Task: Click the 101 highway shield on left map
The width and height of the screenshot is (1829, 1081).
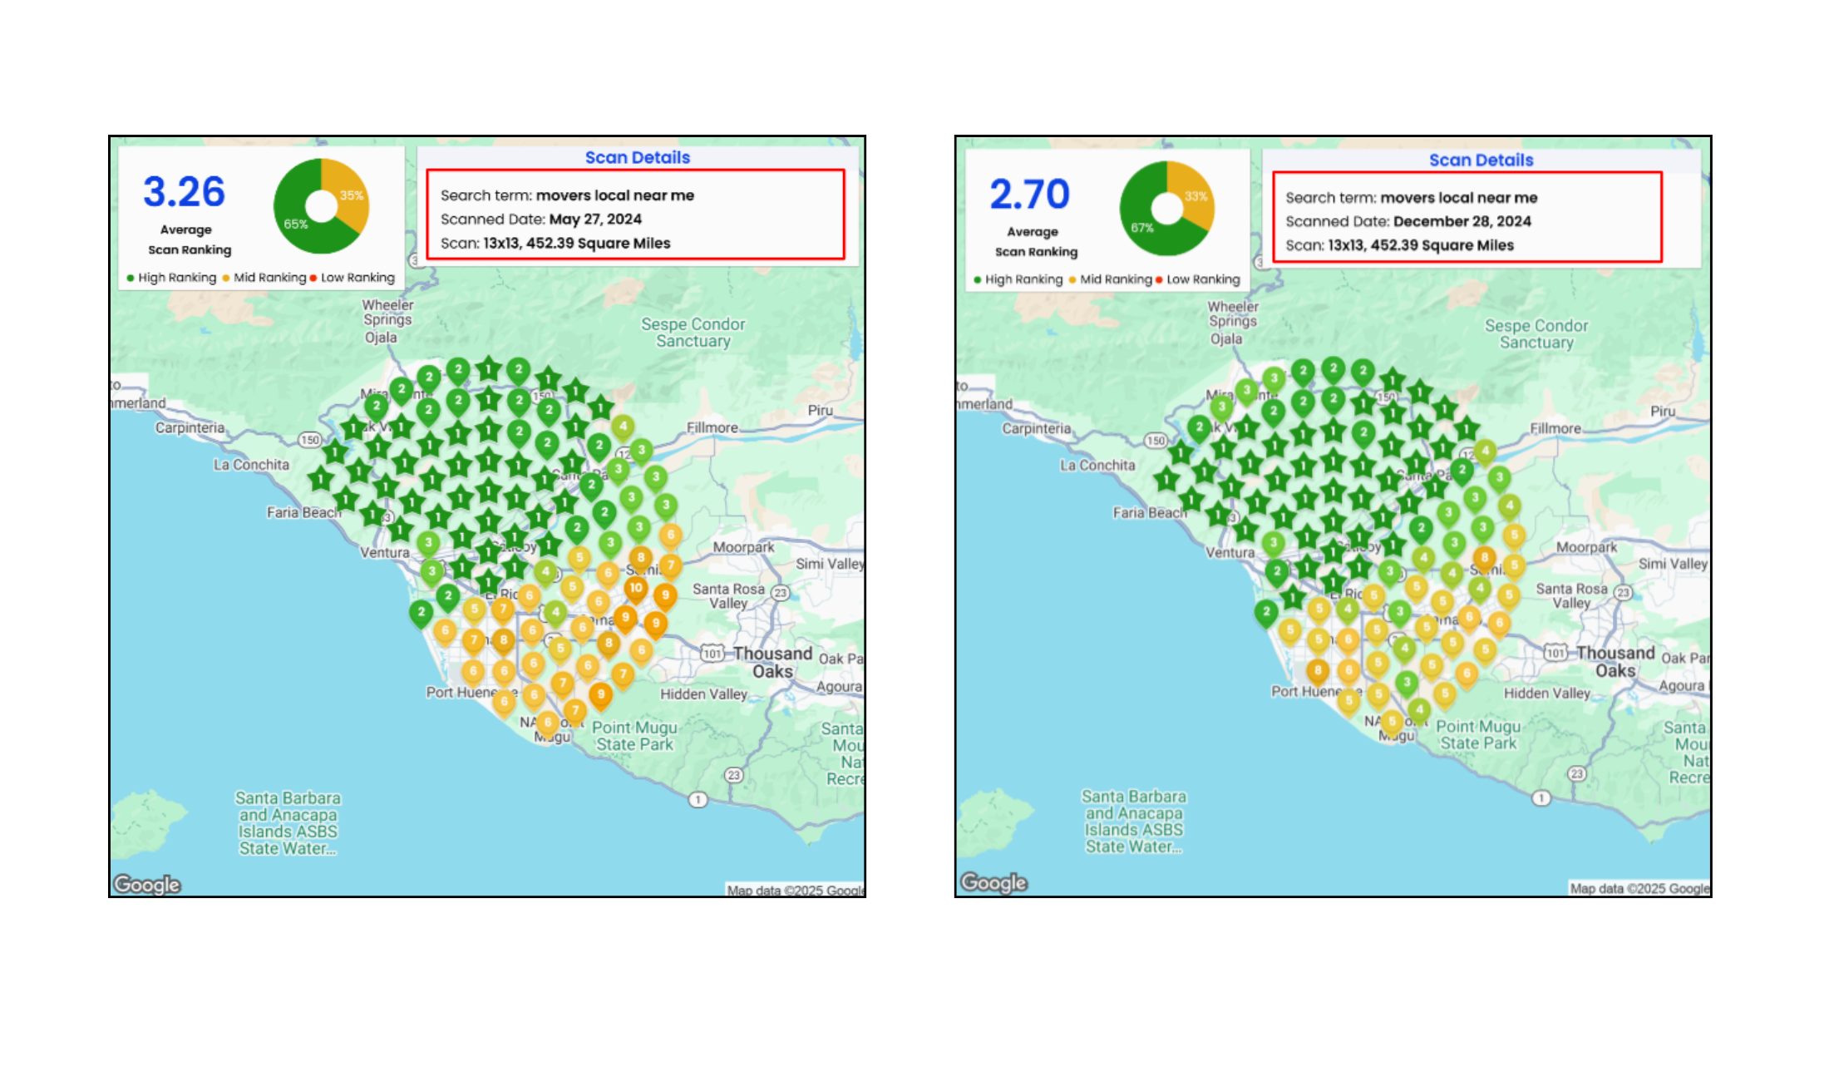Action: [712, 654]
